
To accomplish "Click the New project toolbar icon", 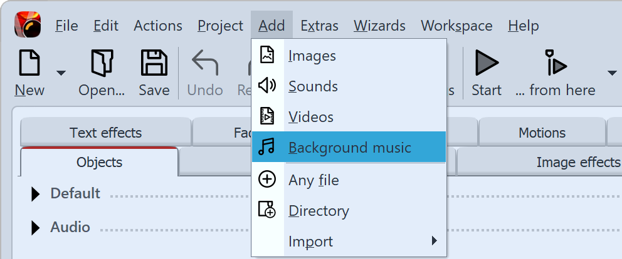I will [29, 63].
